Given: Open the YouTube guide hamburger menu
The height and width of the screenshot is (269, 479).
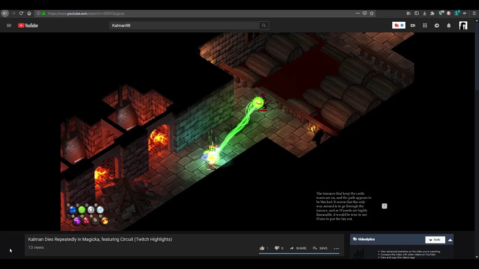Looking at the screenshot, I should tap(9, 25).
